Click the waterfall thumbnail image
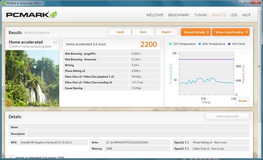The width and height of the screenshot is (263, 160). 32,78
